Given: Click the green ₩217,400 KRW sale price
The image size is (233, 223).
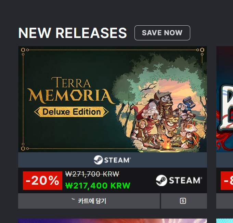Looking at the screenshot, I should tap(98, 186).
